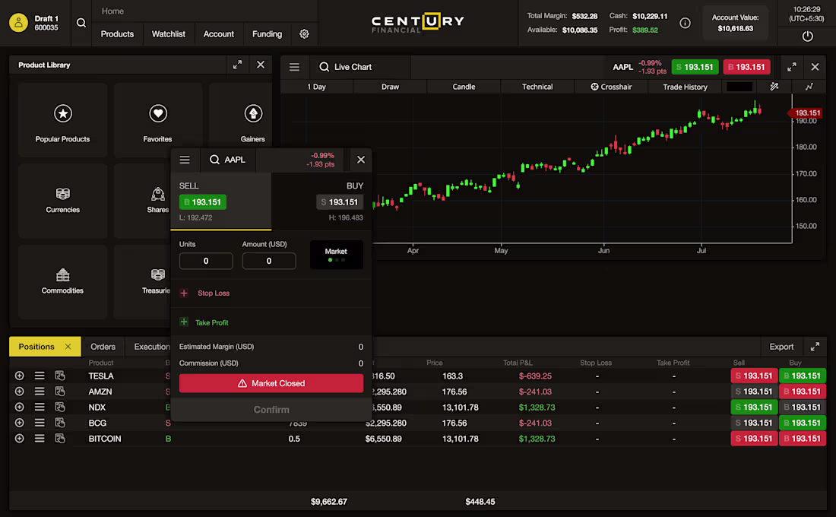Click TESLA row Sell price button
Image resolution: width=836 pixels, height=517 pixels.
(754, 376)
